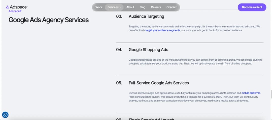
Task: Open the Contact nav item
Action: [x=172, y=7]
